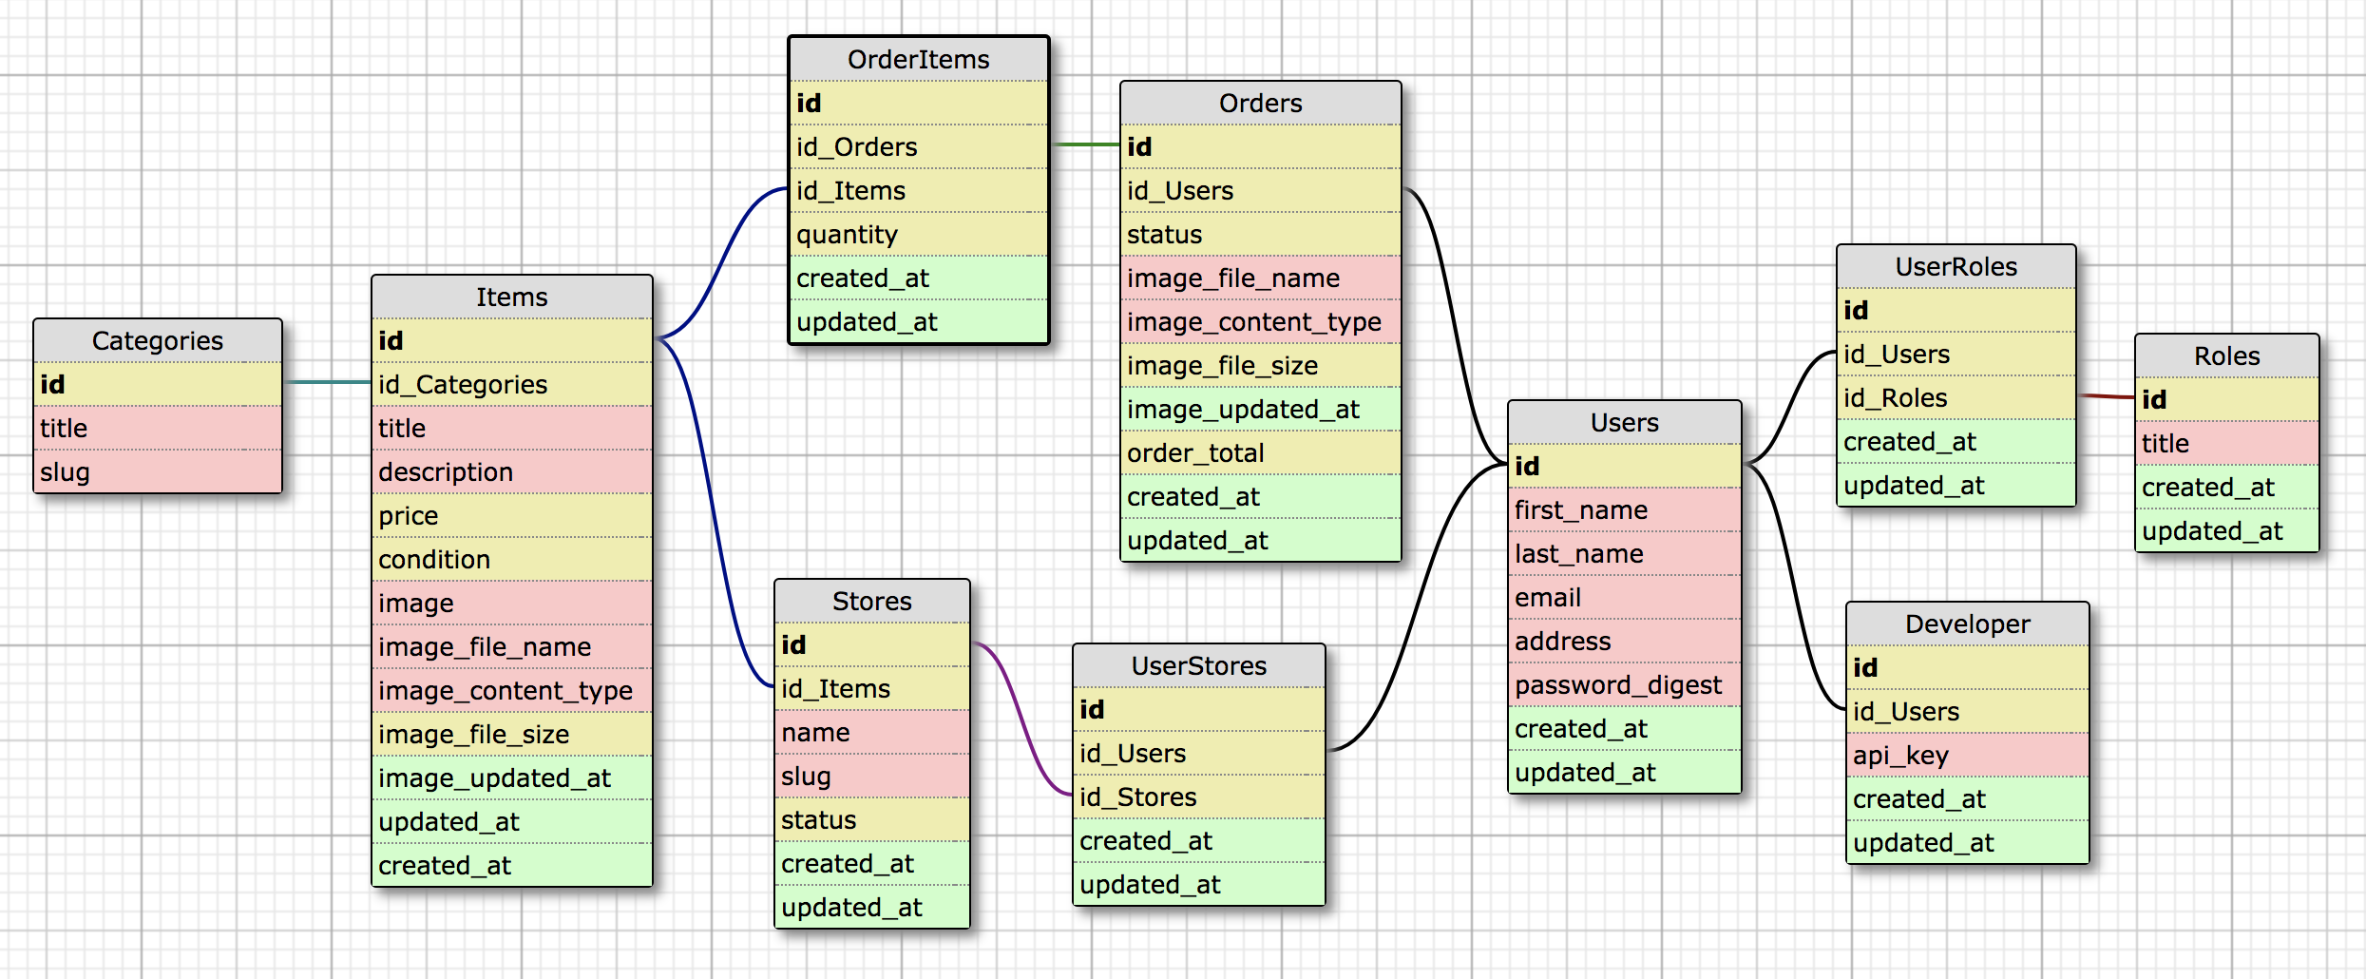This screenshot has height=979, width=2366.
Task: Select id_Roles field in UserRoles table
Action: (x=1956, y=397)
